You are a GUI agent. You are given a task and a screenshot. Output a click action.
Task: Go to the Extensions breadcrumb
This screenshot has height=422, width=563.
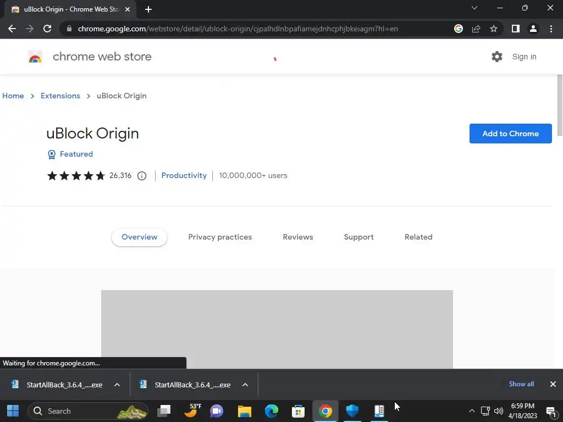(60, 96)
